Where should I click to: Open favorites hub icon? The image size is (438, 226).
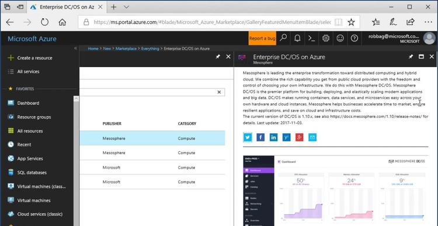pos(376,22)
